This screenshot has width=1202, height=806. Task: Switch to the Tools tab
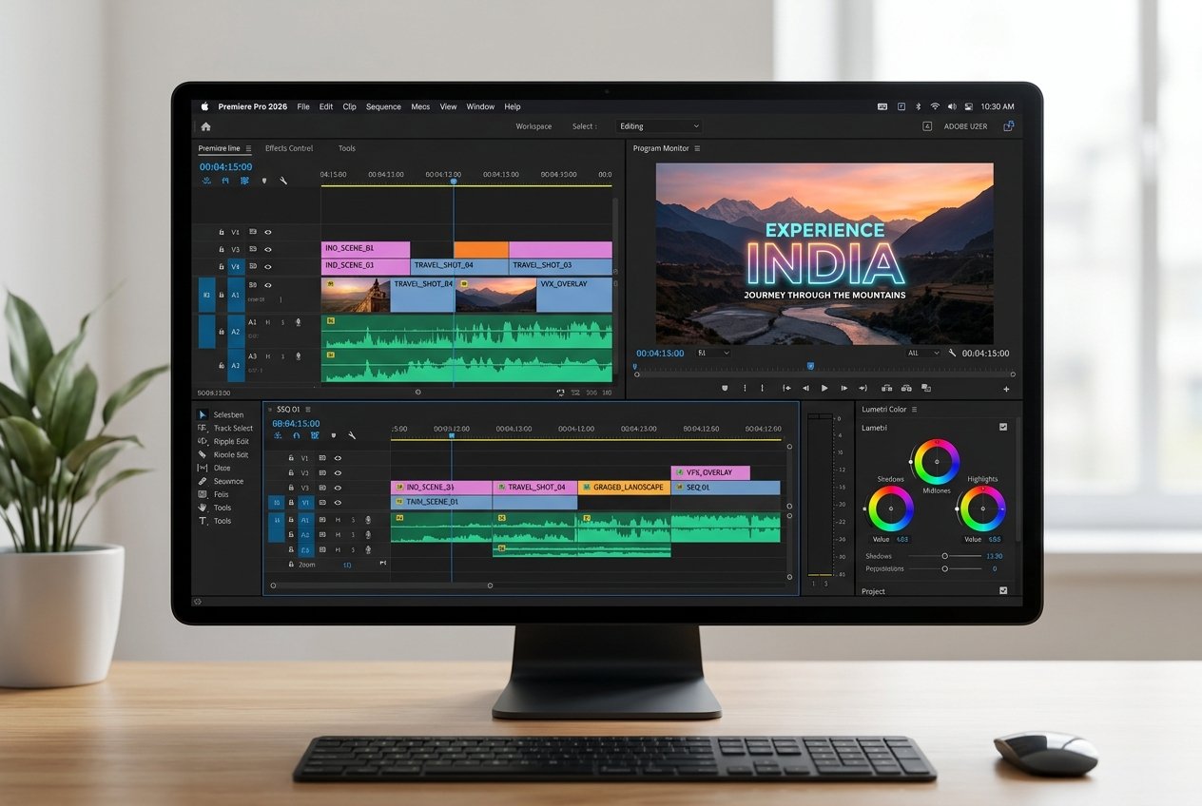point(347,148)
